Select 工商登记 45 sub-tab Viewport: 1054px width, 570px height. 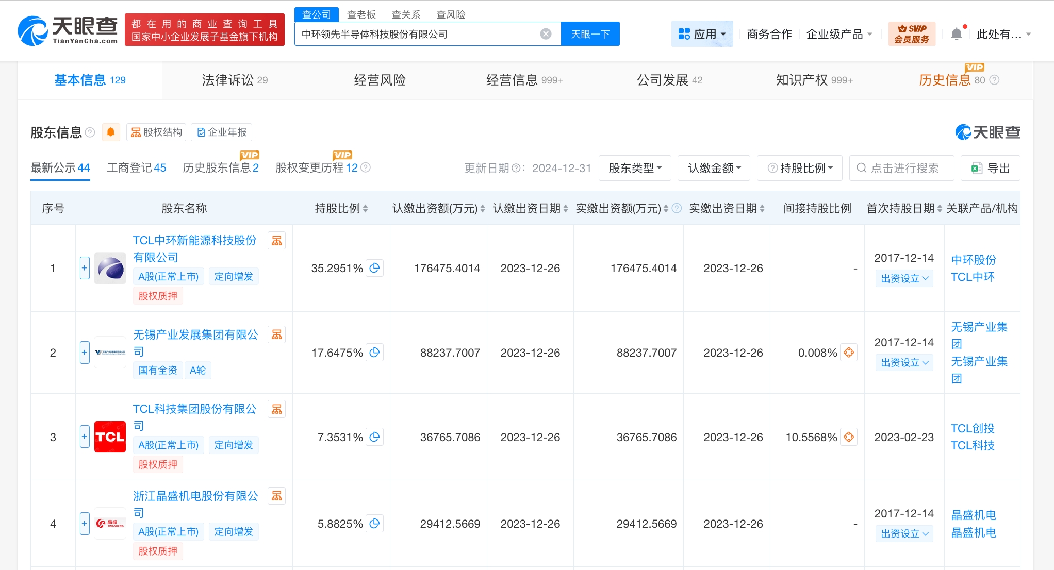136,168
